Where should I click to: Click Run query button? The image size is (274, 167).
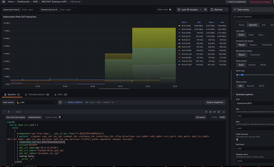click(x=200, y=117)
